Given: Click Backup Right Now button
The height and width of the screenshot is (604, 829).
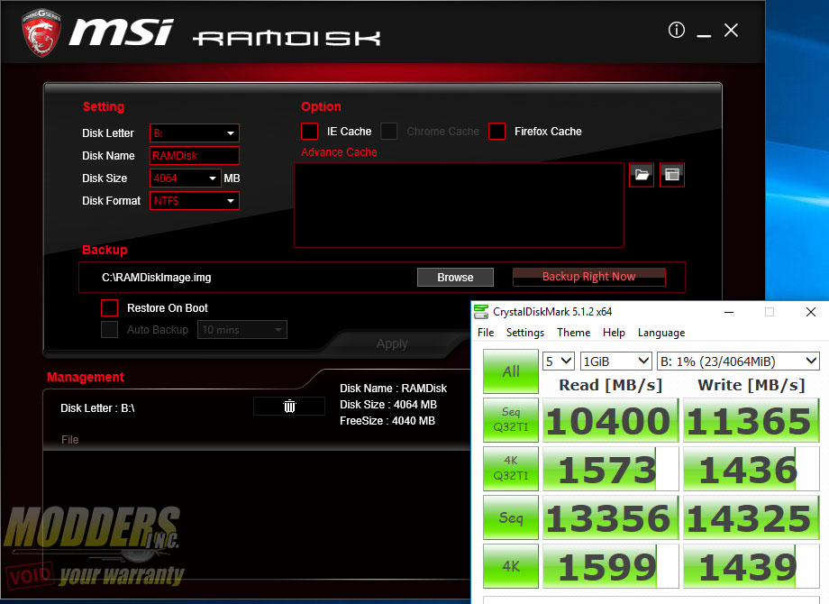Looking at the screenshot, I should (589, 277).
